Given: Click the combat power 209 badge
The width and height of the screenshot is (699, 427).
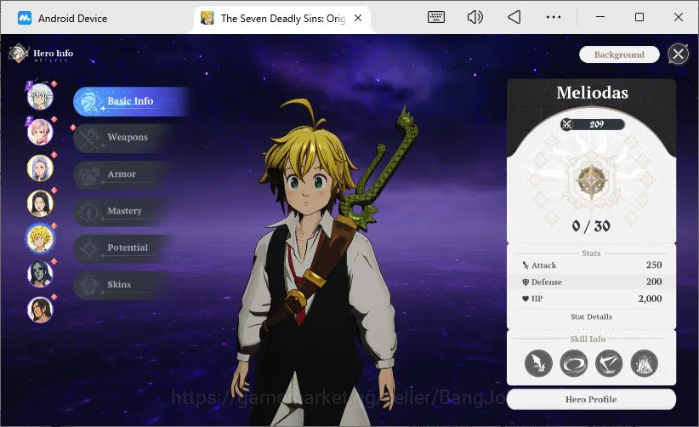Looking at the screenshot, I should pyautogui.click(x=593, y=124).
